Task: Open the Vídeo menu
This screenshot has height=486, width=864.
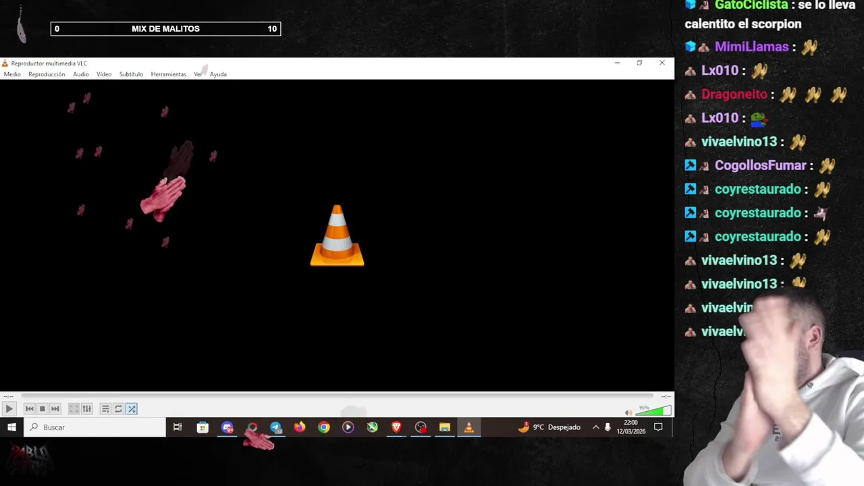Action: point(104,74)
